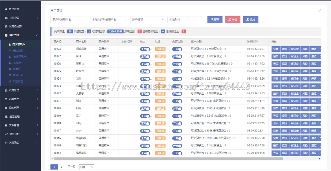Click the 管理首页 home icon in sidebar
Image resolution: width=331 pixels, height=171 pixels.
click(x=6, y=9)
